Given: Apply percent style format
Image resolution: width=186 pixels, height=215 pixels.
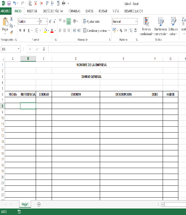Looking at the screenshot, I should click(x=121, y=30).
